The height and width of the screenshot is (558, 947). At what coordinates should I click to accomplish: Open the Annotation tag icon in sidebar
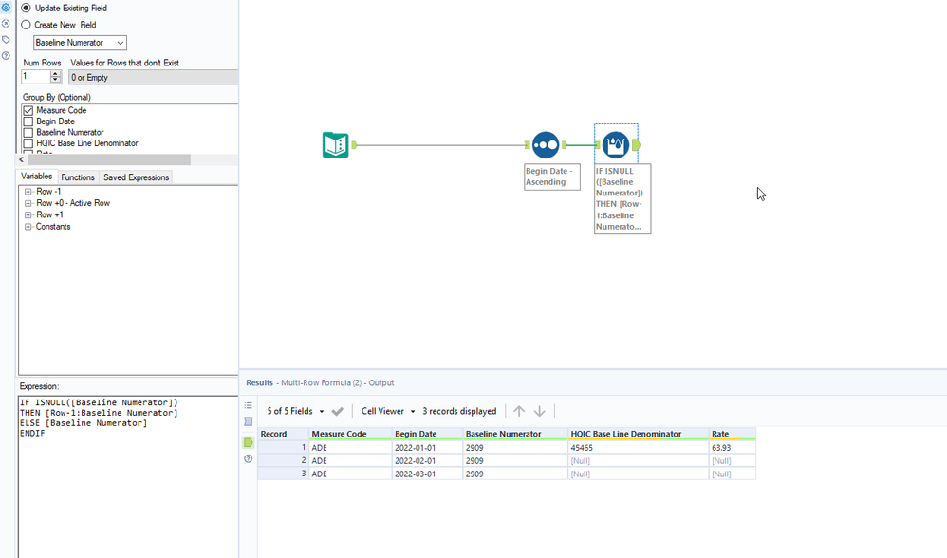[x=6, y=39]
